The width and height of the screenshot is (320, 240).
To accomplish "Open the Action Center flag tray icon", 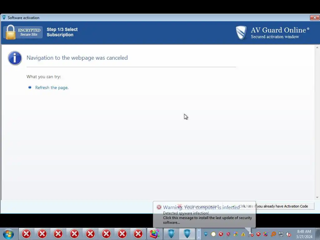I will (251, 234).
